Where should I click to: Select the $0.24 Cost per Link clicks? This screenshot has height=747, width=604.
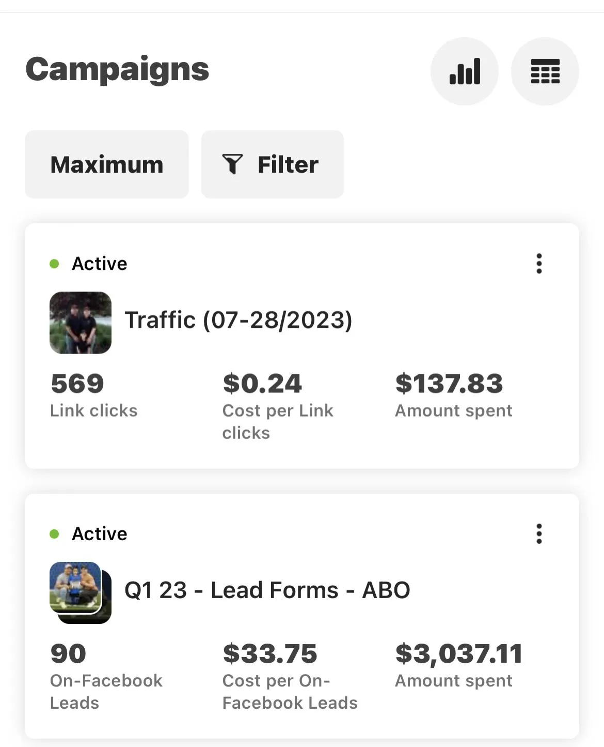262,384
